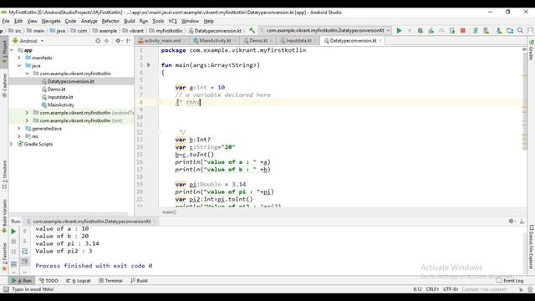Hide the Project panel using the hide icon
535x301 pixels.
pos(128,41)
